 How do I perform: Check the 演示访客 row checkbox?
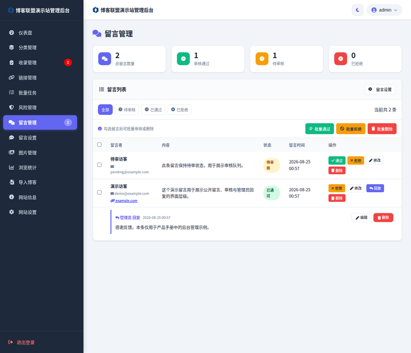click(x=99, y=192)
